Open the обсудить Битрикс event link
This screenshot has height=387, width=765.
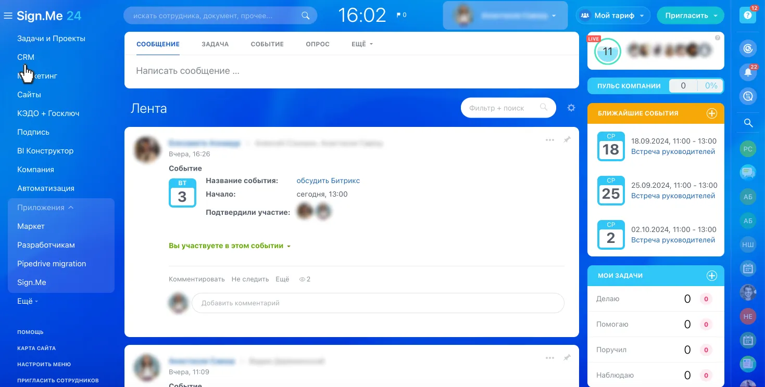point(328,180)
